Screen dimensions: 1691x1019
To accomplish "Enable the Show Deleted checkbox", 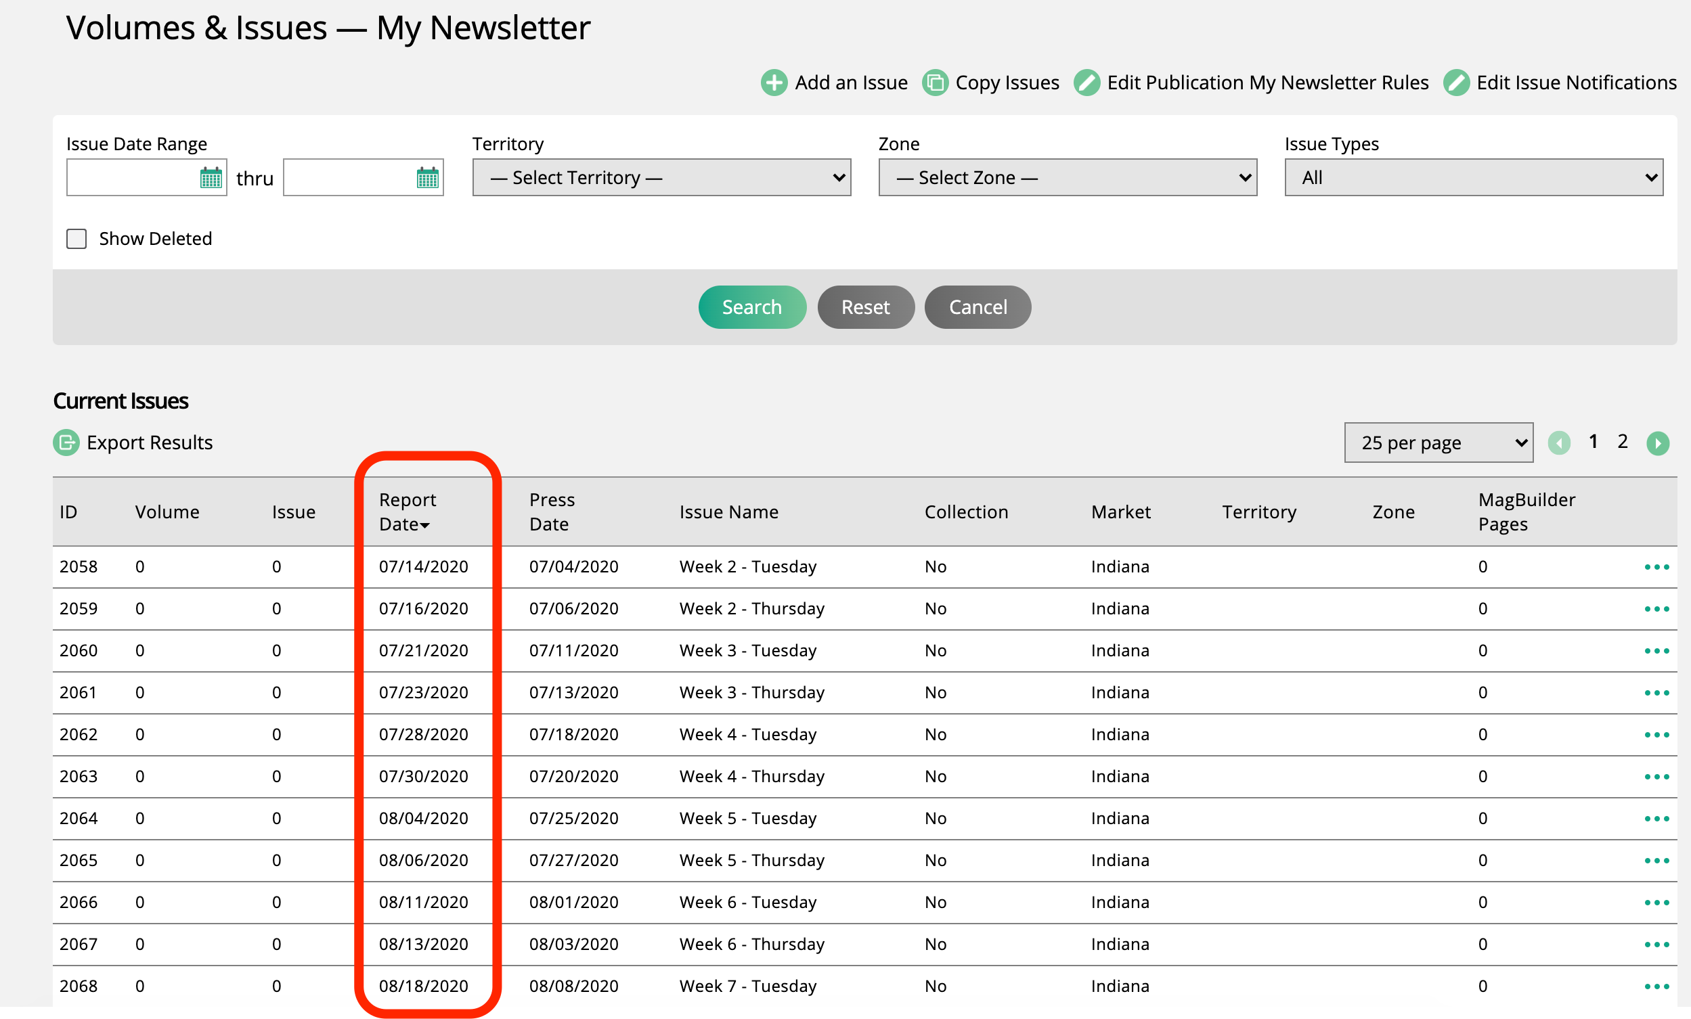I will (76, 238).
